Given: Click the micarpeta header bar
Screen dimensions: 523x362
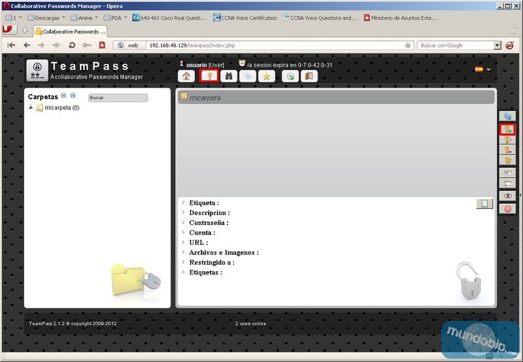Looking at the screenshot, I should point(336,97).
